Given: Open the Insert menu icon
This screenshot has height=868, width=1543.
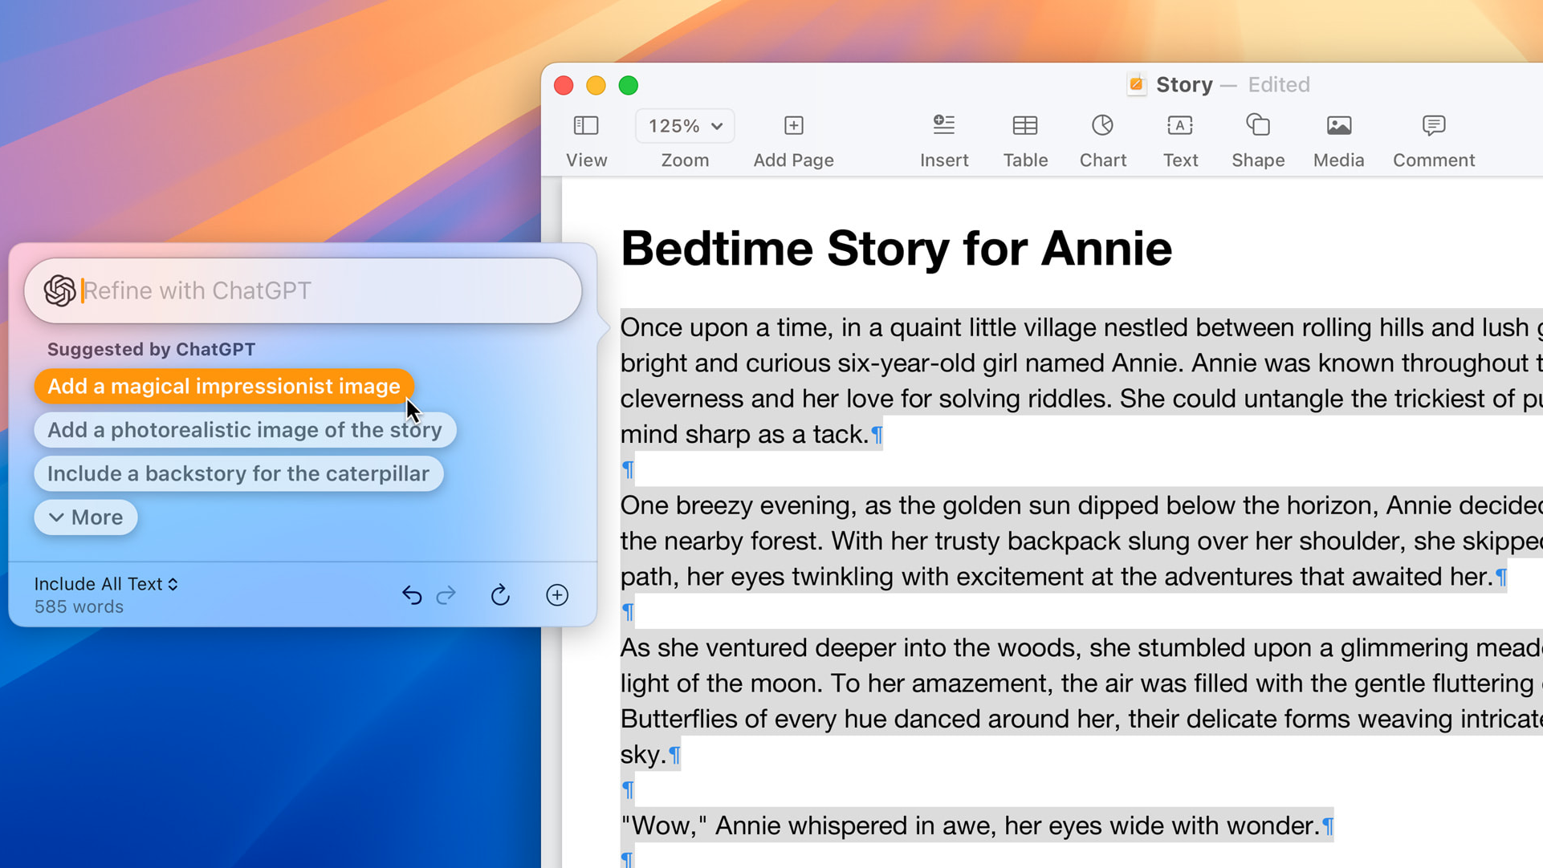Looking at the screenshot, I should pos(943,126).
